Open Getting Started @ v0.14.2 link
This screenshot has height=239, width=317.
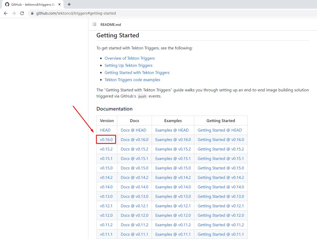(x=221, y=178)
